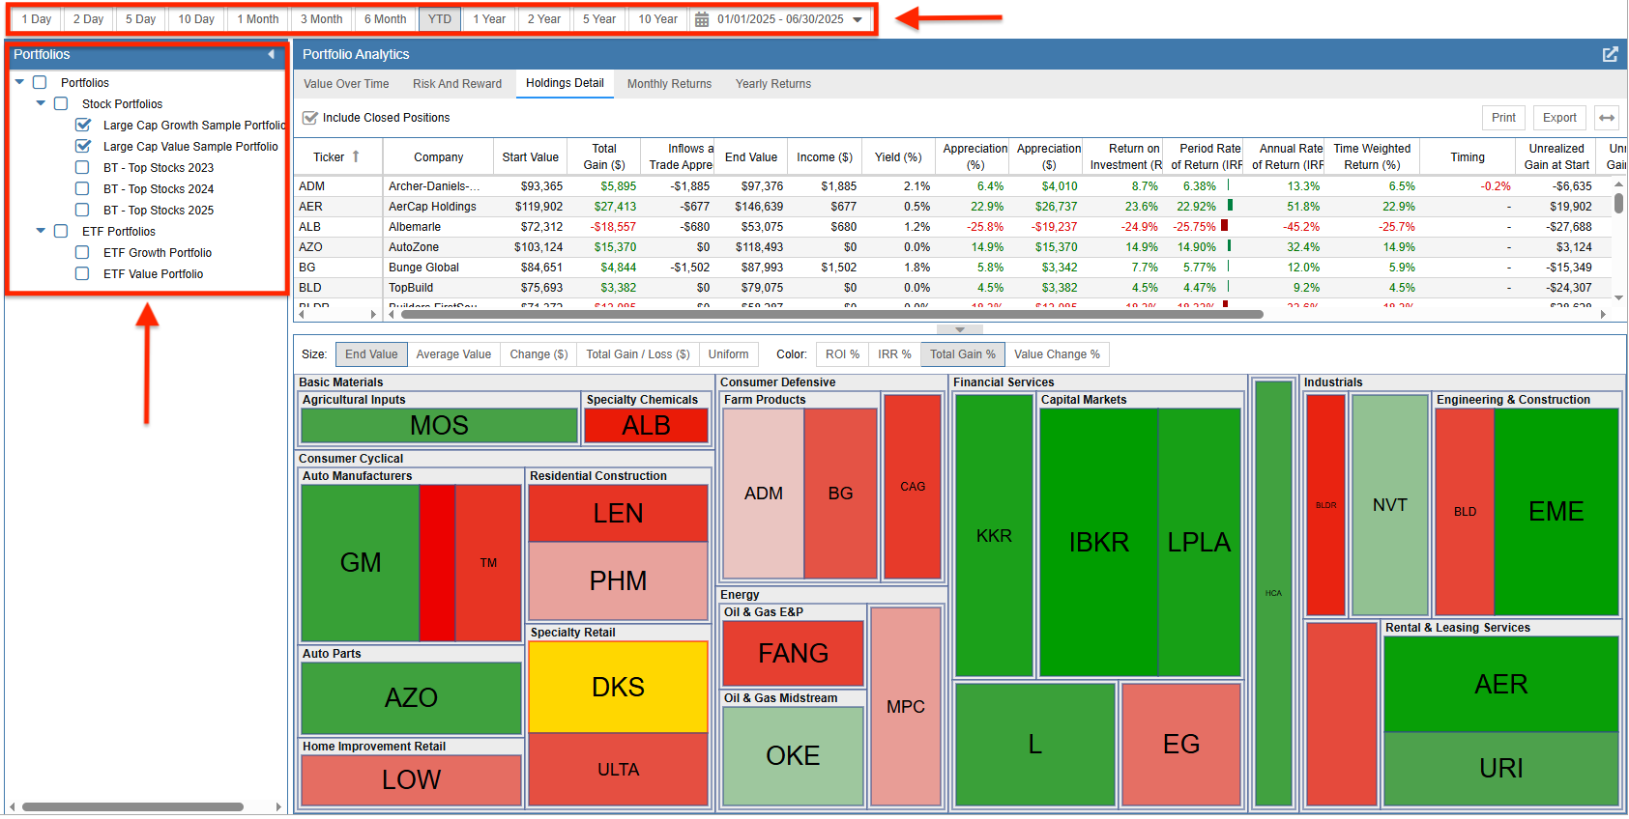Select the ETF Portfolios folder label
The width and height of the screenshot is (1629, 819).
pos(118,231)
